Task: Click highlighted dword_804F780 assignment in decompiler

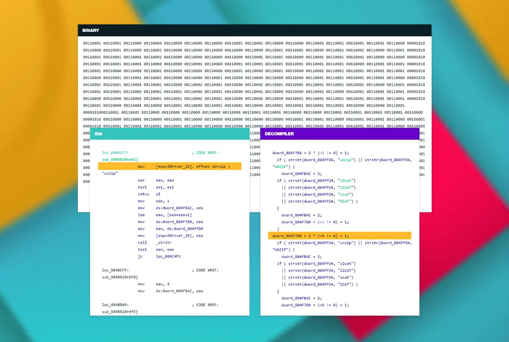Action: [340, 235]
